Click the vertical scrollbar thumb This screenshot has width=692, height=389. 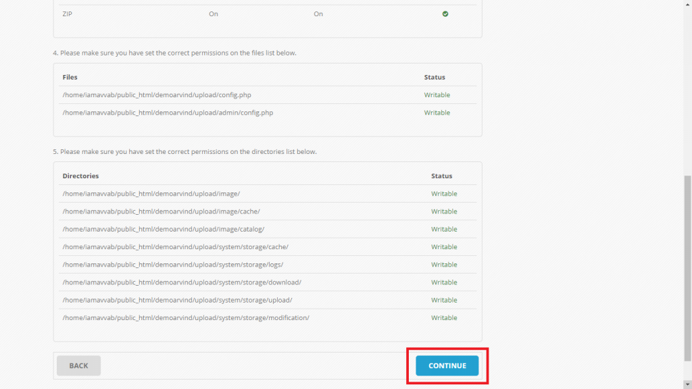(687, 268)
